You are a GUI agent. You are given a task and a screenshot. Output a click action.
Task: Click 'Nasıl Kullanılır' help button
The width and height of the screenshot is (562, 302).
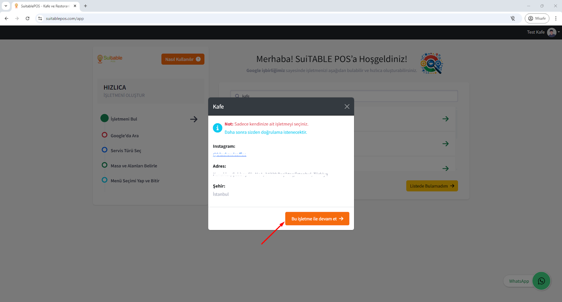click(183, 59)
